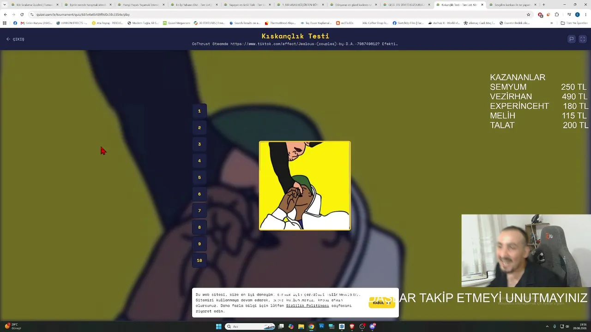Click the browser forward arrow
The width and height of the screenshot is (591, 332).
(13, 14)
